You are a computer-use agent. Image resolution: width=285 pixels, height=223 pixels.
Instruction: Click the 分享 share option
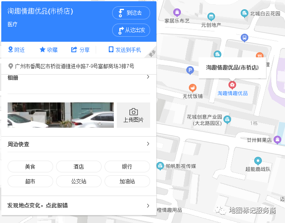click(x=80, y=50)
